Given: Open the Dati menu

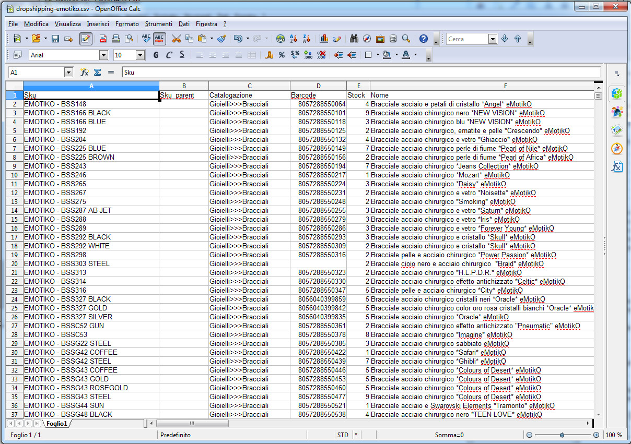Looking at the screenshot, I should pos(184,24).
